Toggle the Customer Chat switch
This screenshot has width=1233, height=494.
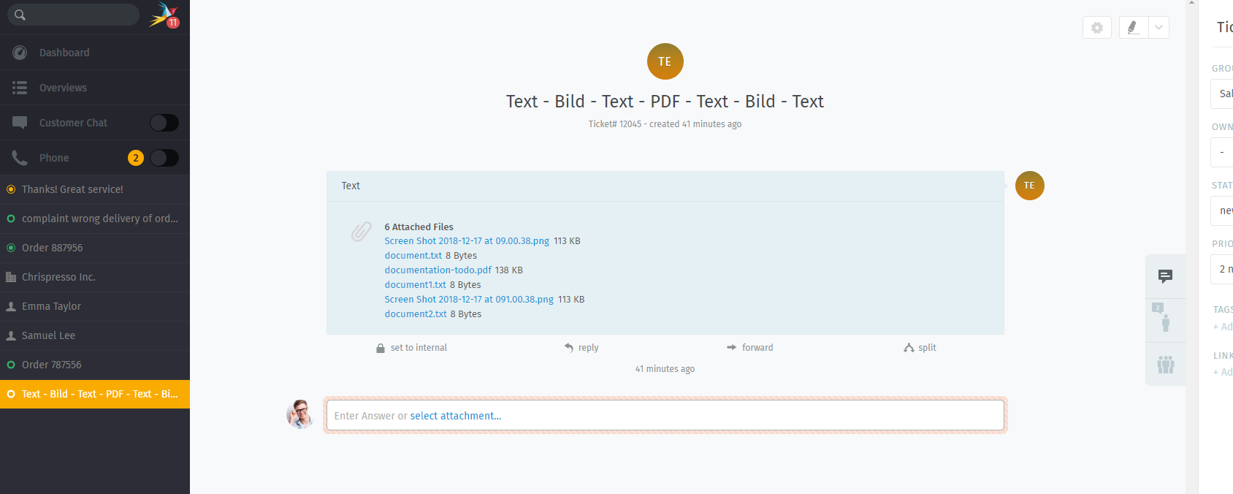(164, 123)
